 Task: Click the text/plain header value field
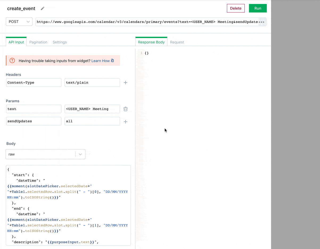[x=92, y=83]
